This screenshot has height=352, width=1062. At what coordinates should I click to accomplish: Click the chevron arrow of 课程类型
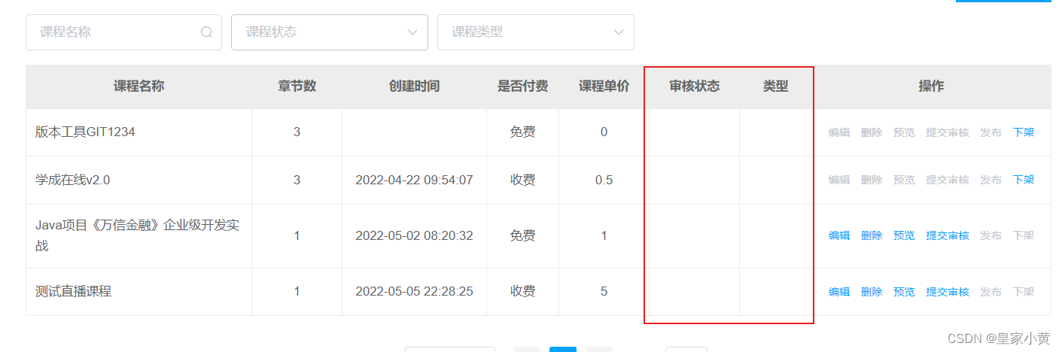(x=619, y=32)
